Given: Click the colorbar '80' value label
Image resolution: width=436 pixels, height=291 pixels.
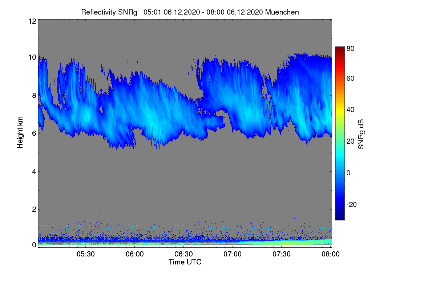Looking at the screenshot, I should (x=351, y=48).
